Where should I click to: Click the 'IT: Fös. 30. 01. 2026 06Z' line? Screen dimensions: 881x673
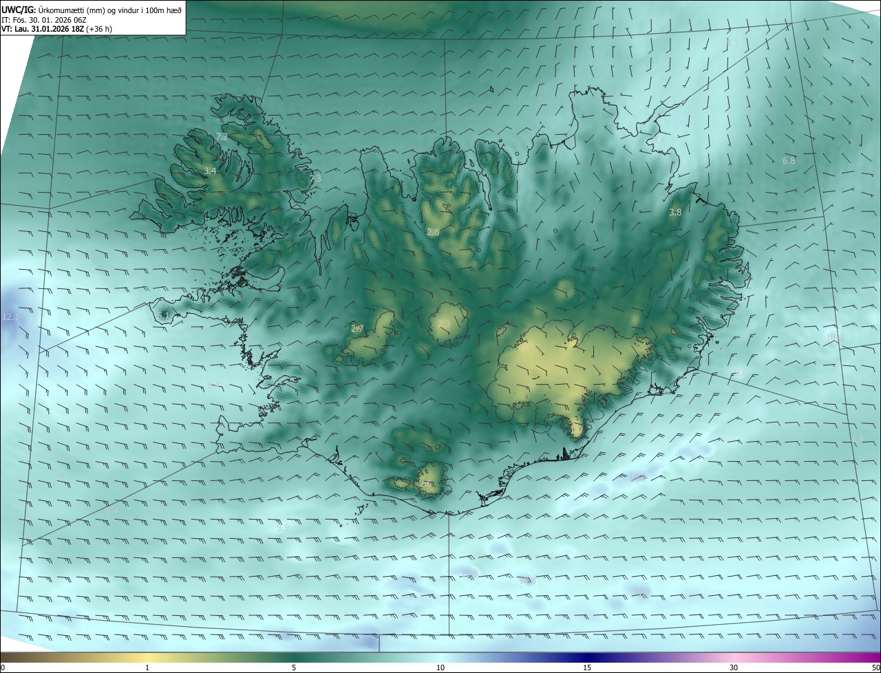tap(44, 19)
